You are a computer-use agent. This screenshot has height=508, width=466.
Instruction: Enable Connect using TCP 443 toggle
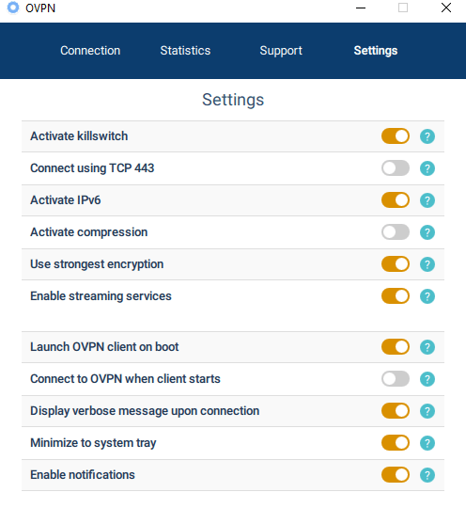(x=396, y=168)
